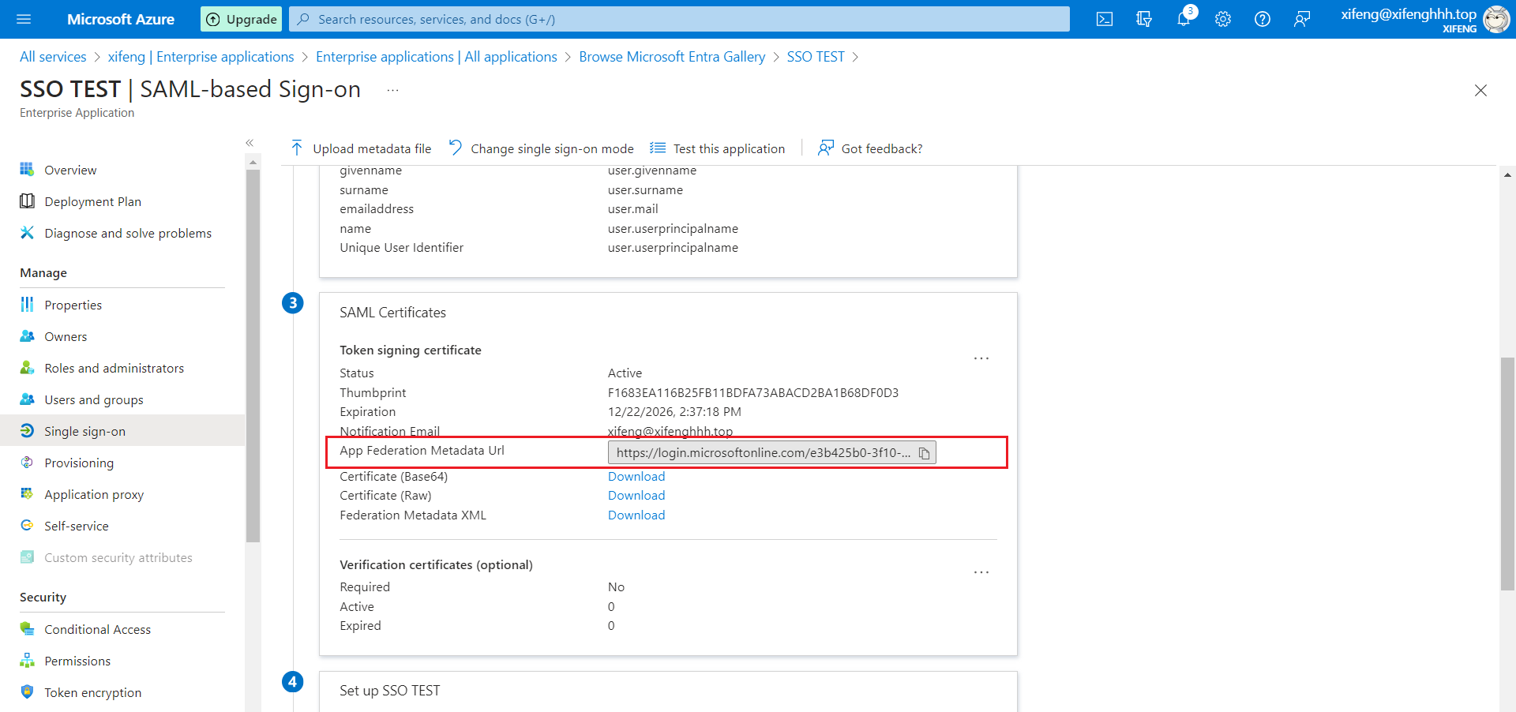Click the Permissions hierarchy icon
1516x712 pixels.
(x=27, y=660)
